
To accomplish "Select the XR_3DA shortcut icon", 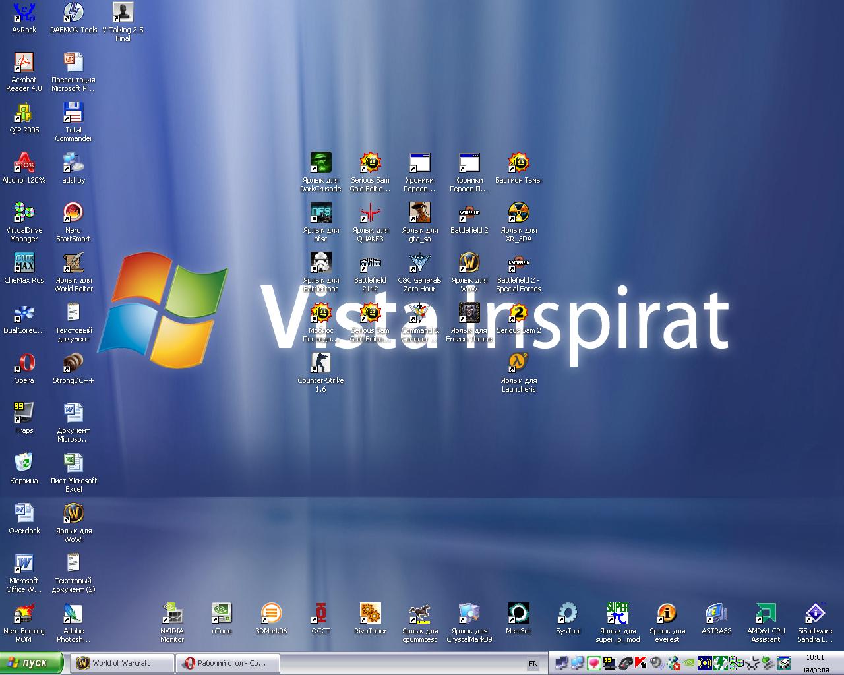I will click(x=518, y=212).
